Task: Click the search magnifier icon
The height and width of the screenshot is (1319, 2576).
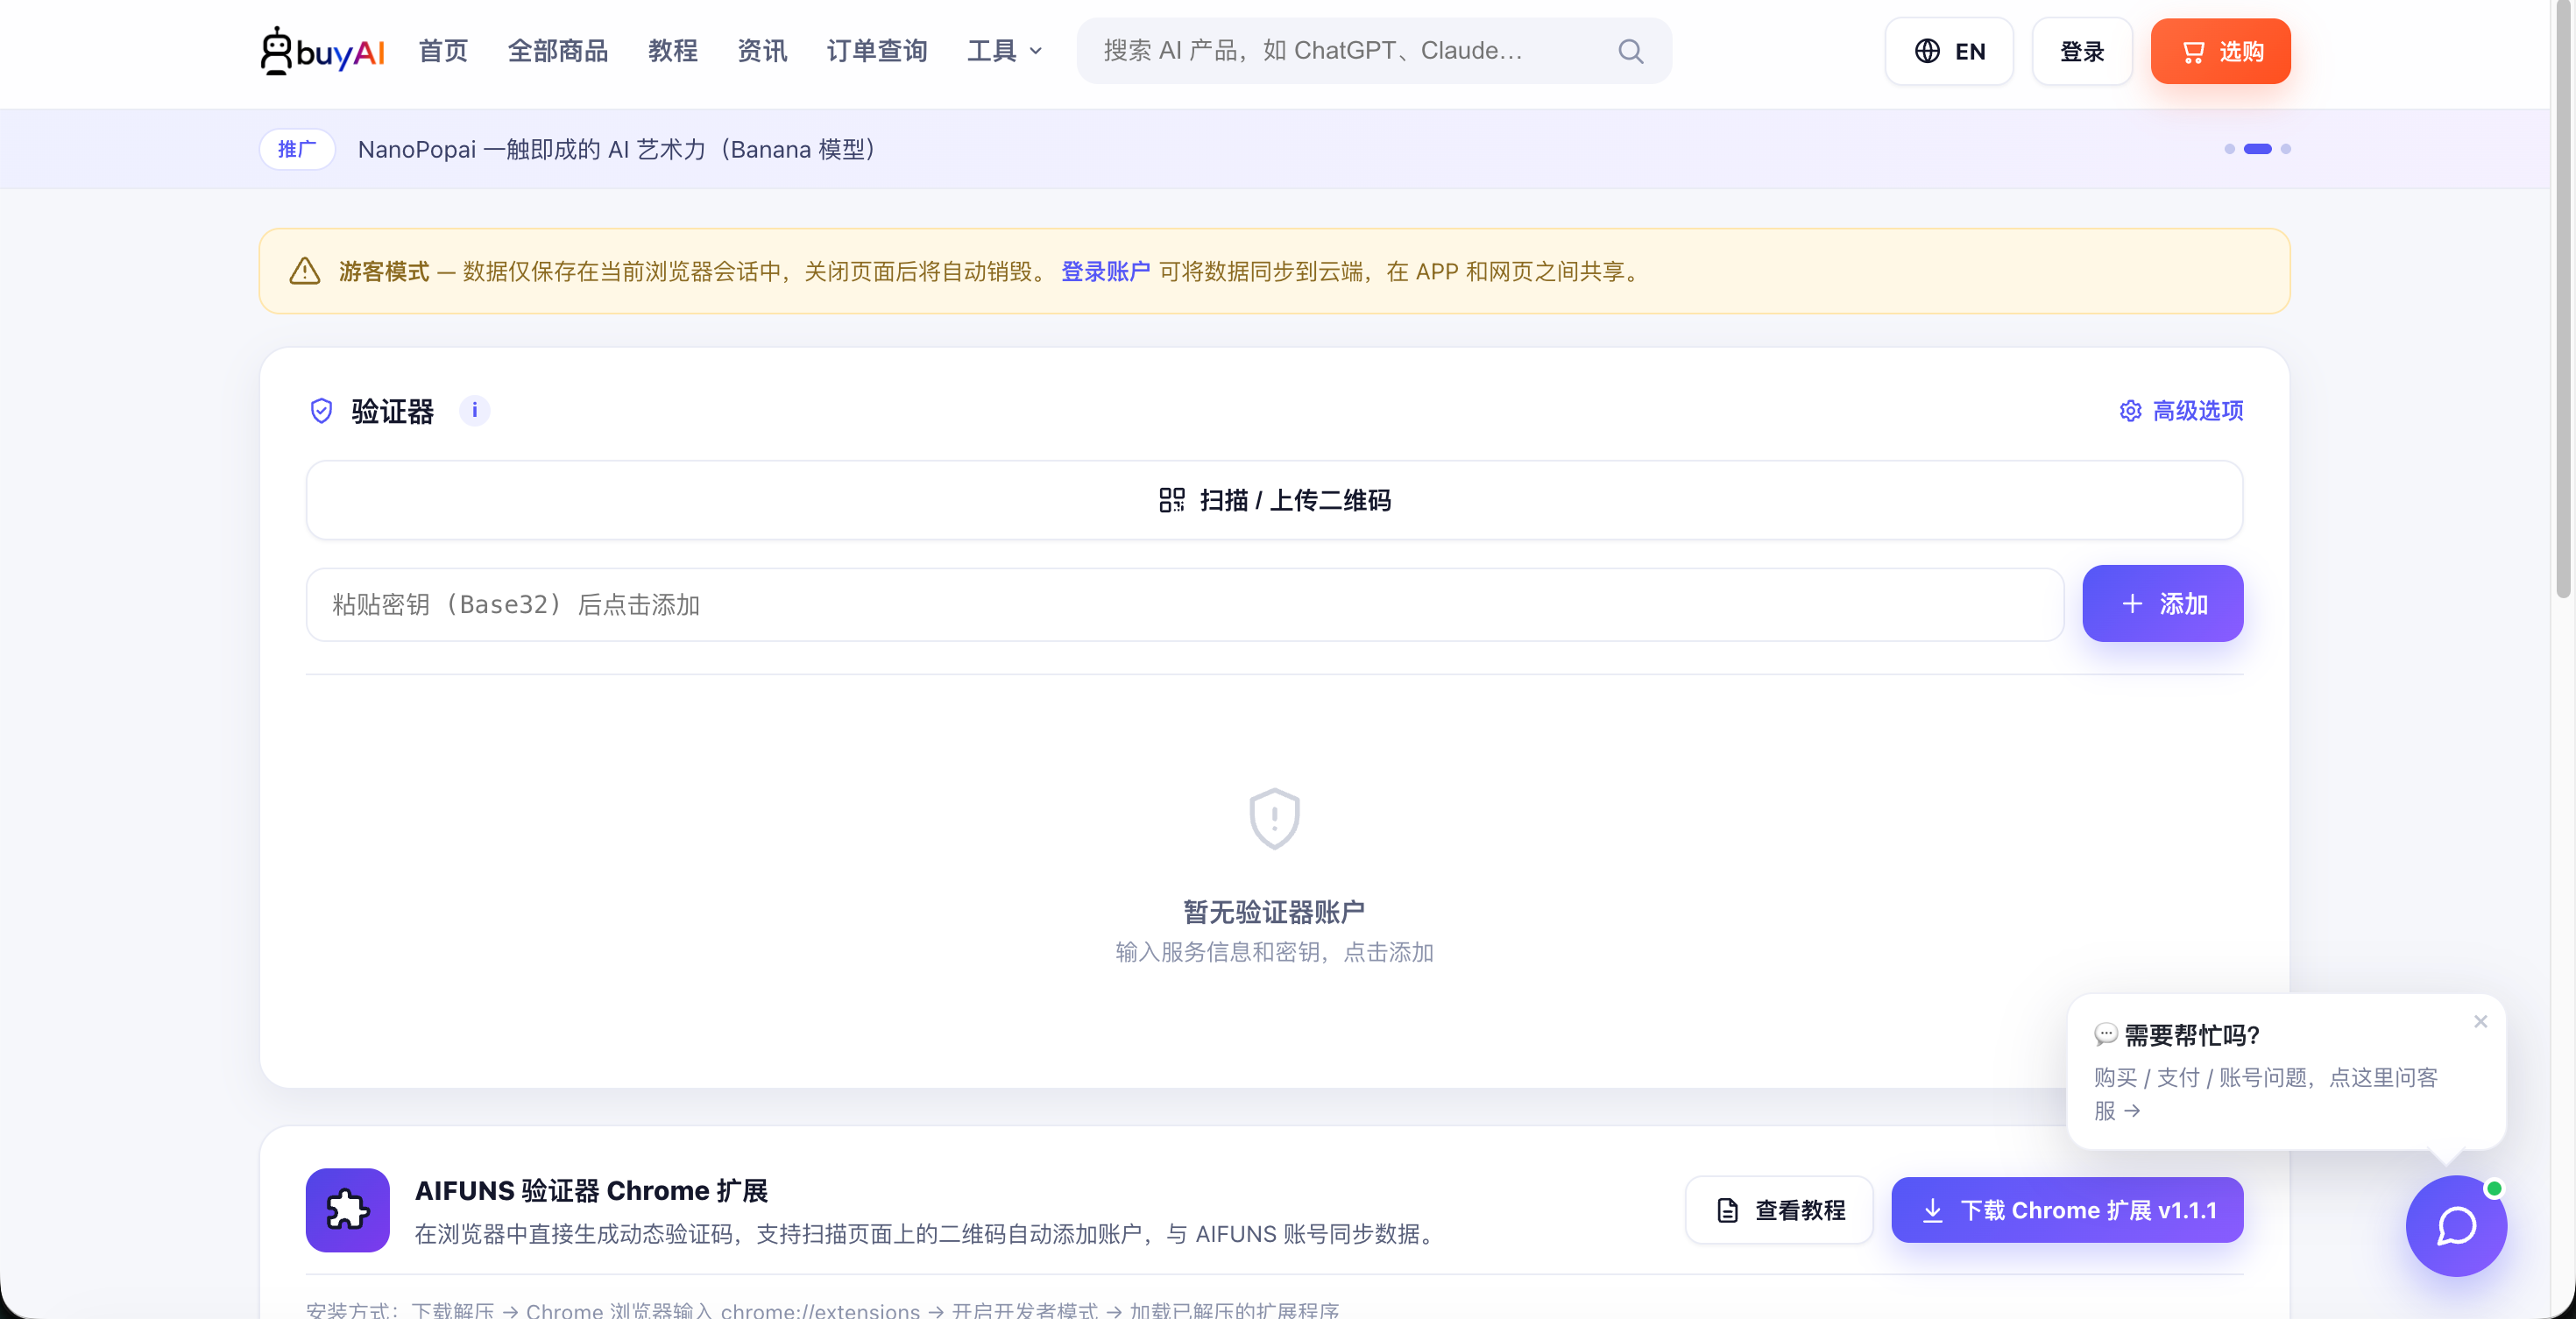Action: pos(1631,51)
